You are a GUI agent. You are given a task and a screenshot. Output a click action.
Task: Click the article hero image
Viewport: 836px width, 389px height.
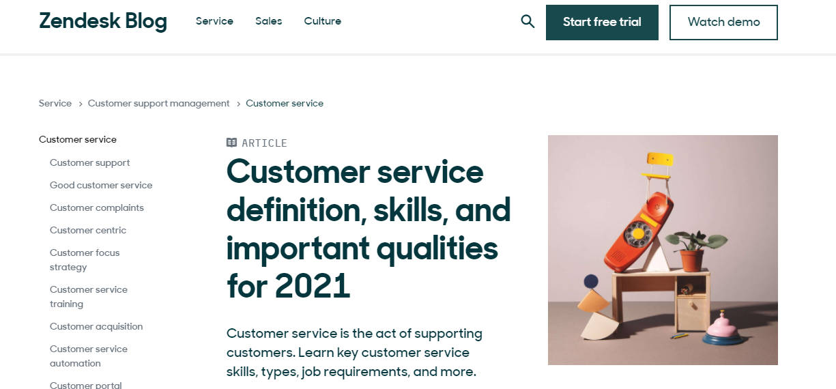coord(663,250)
